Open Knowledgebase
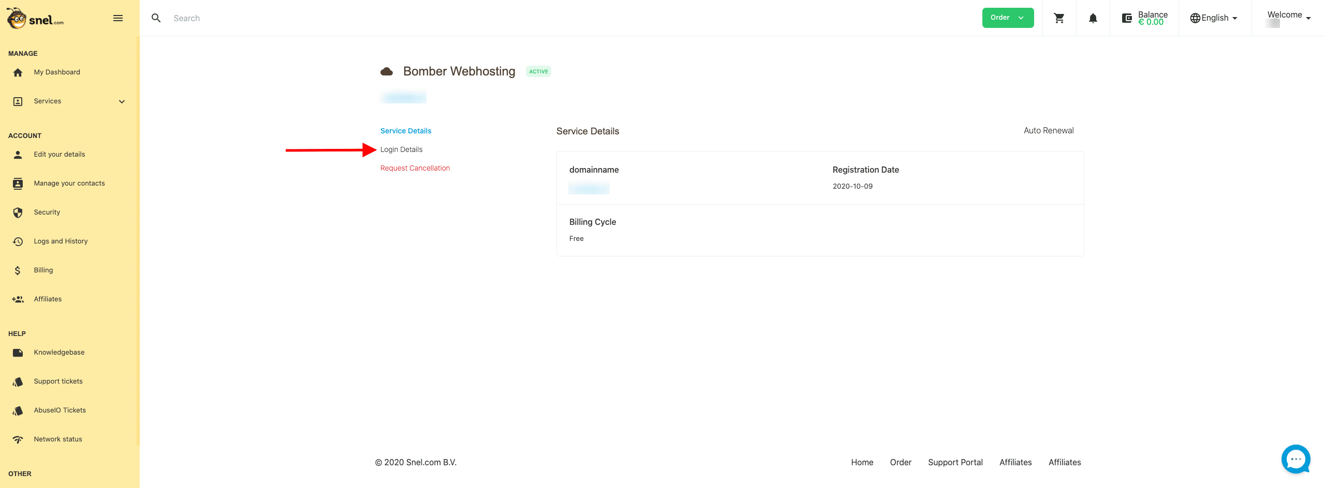This screenshot has width=1325, height=488. (59, 353)
